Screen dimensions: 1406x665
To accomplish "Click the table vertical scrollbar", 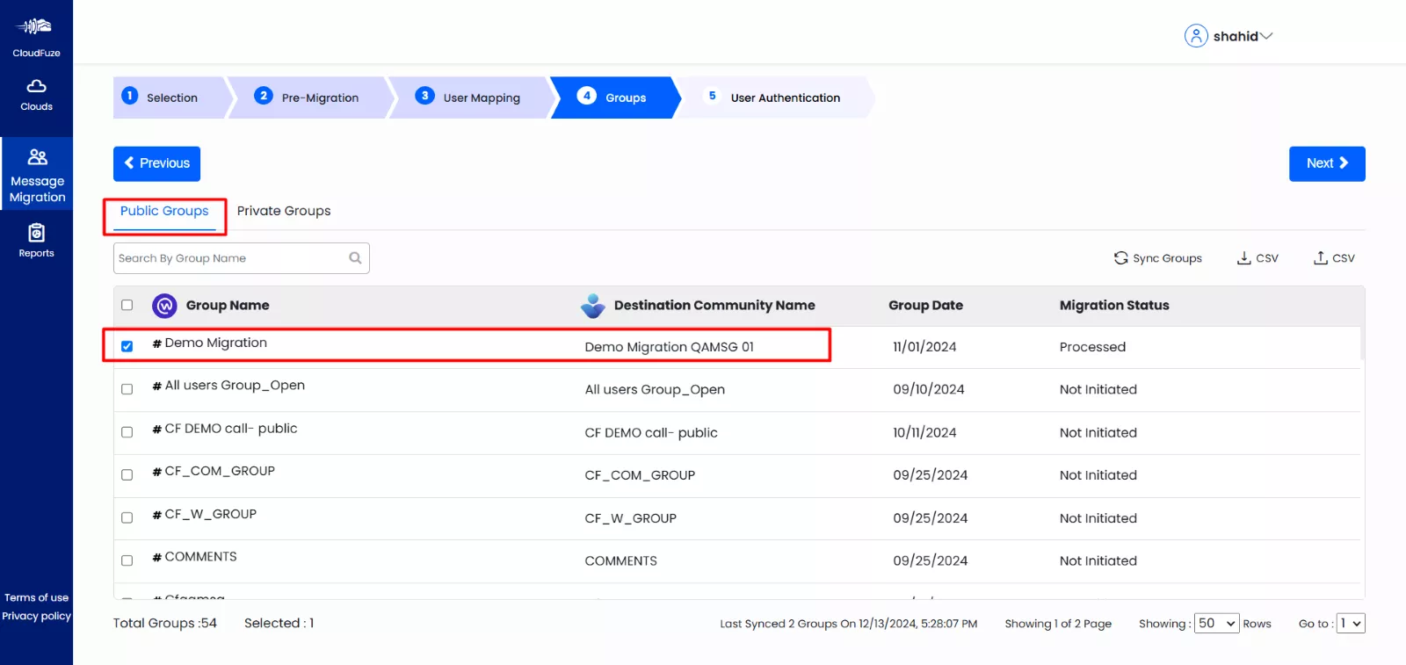I will pyautogui.click(x=1362, y=343).
